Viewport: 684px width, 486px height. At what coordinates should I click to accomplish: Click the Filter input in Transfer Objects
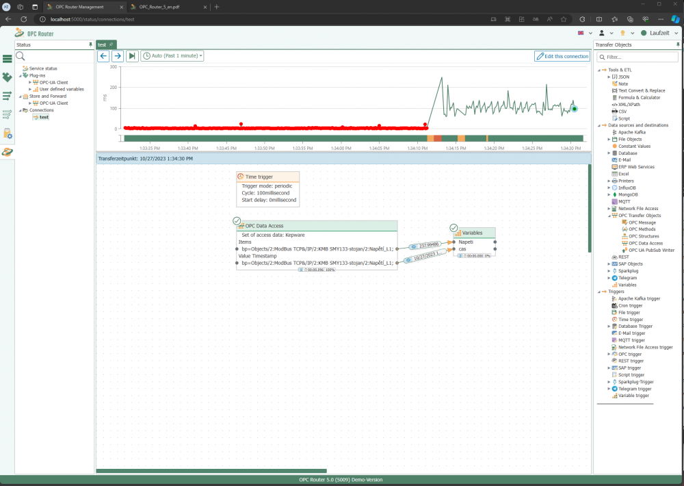point(637,57)
